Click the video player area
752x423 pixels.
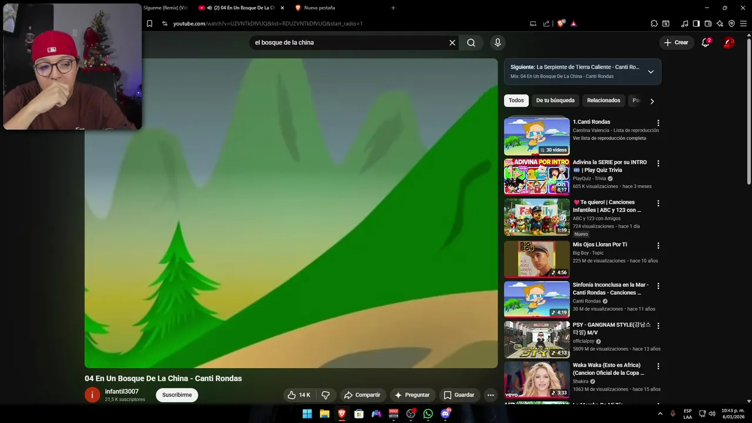click(291, 213)
